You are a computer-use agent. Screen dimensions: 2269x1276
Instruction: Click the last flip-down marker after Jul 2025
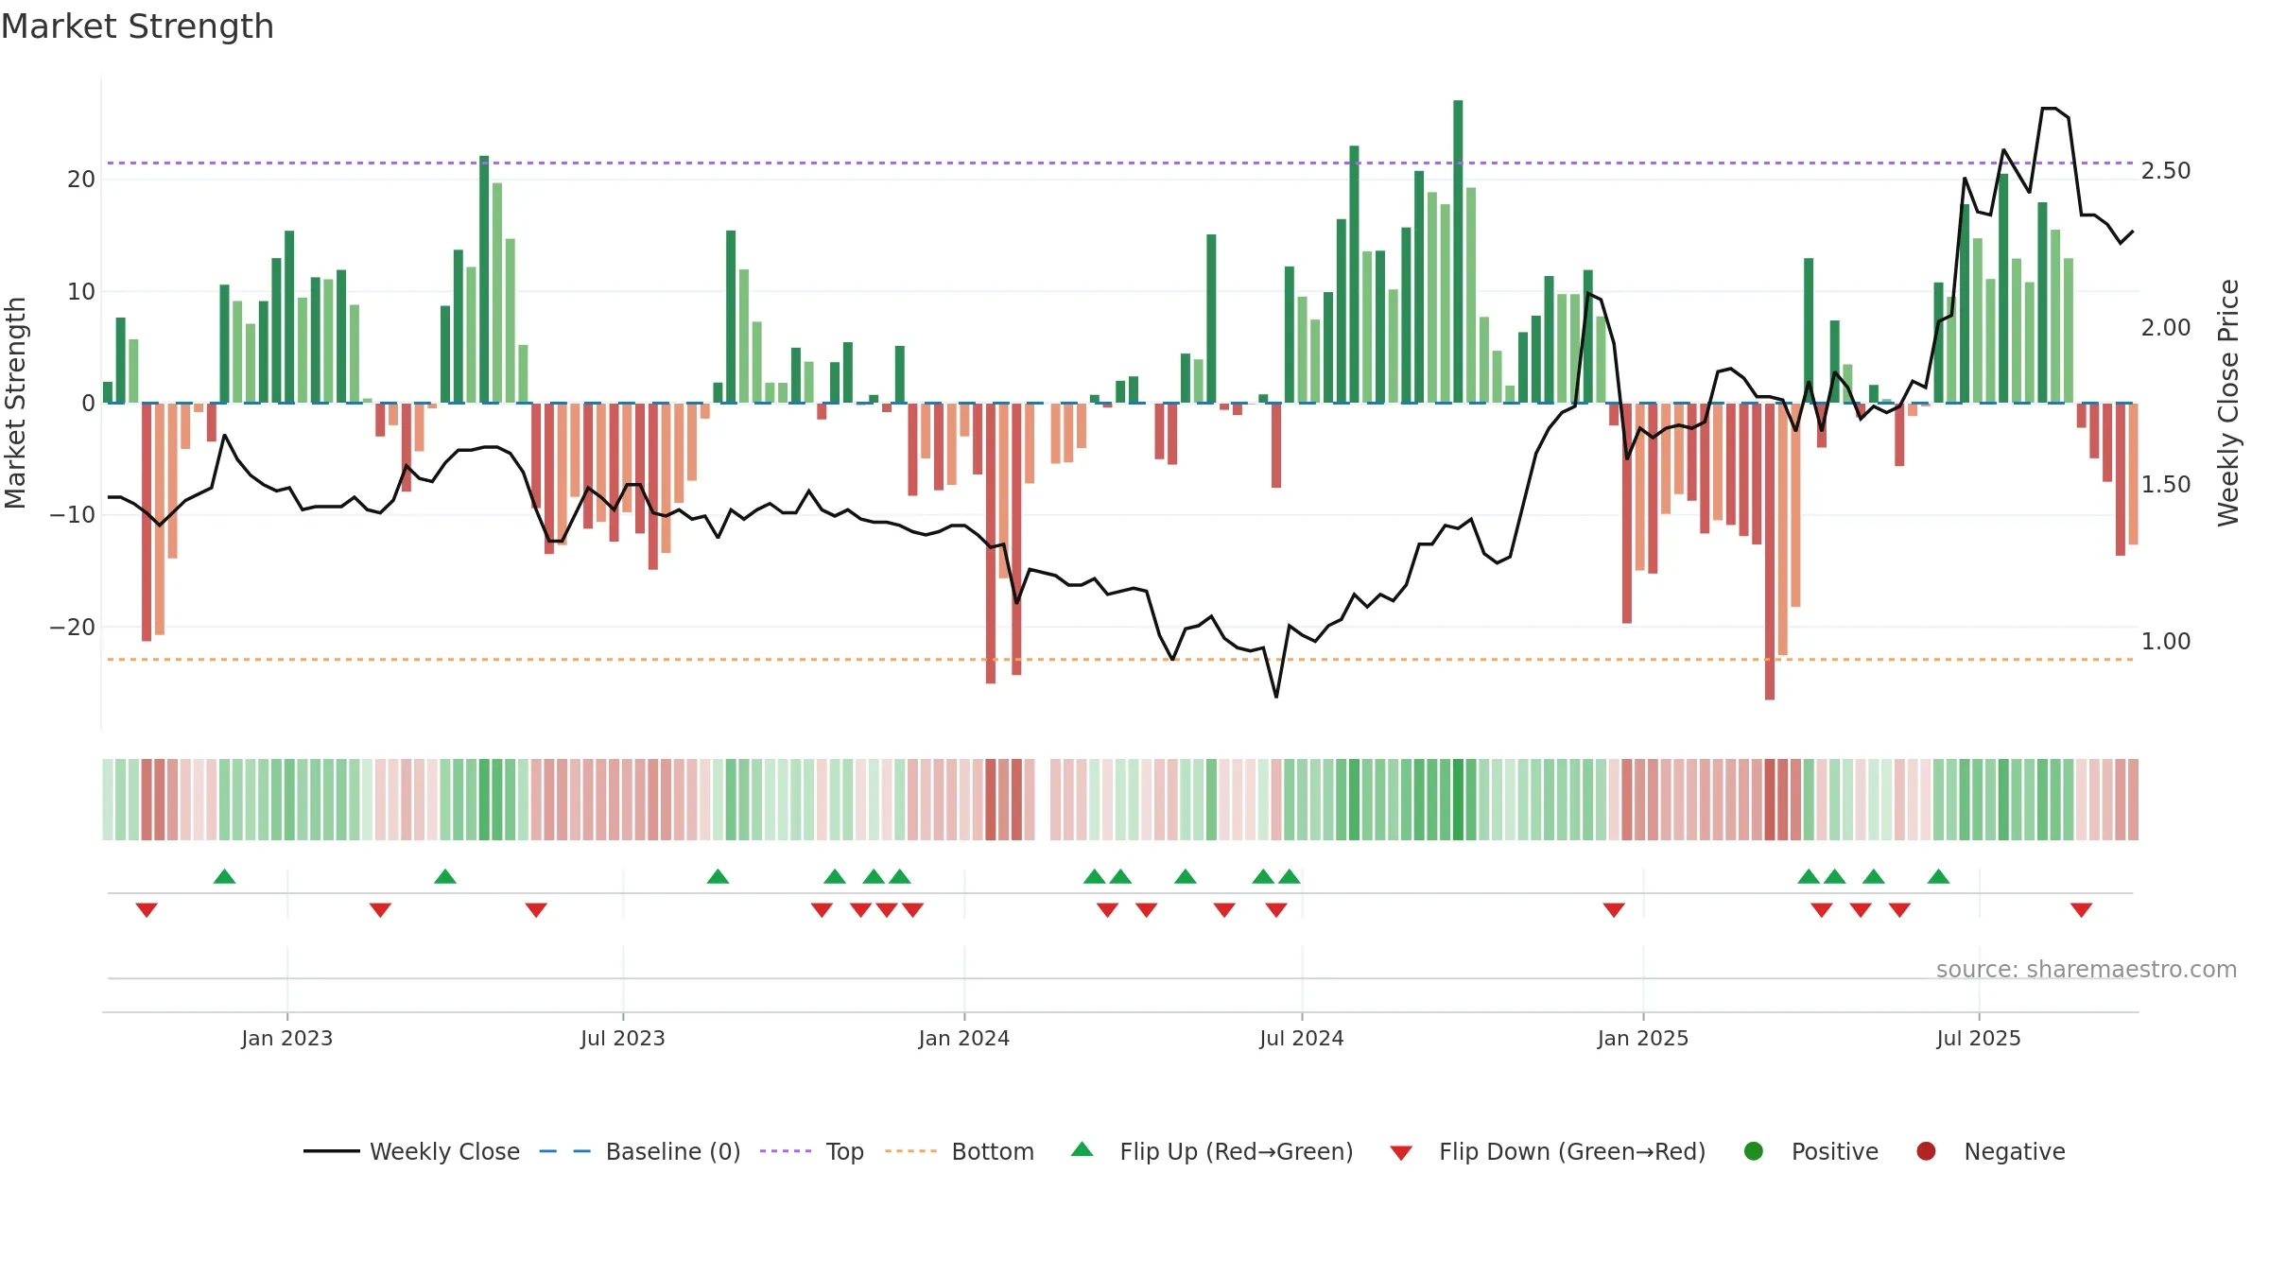coord(2081,909)
